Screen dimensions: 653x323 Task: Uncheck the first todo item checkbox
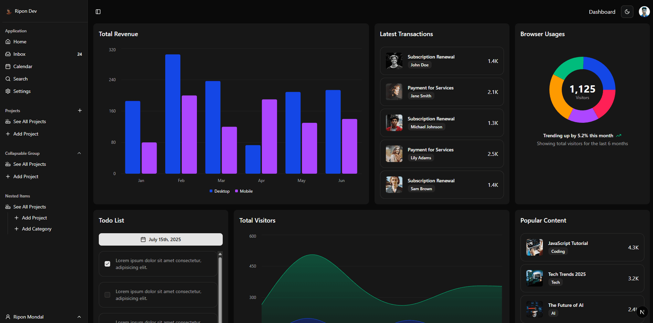(107, 264)
